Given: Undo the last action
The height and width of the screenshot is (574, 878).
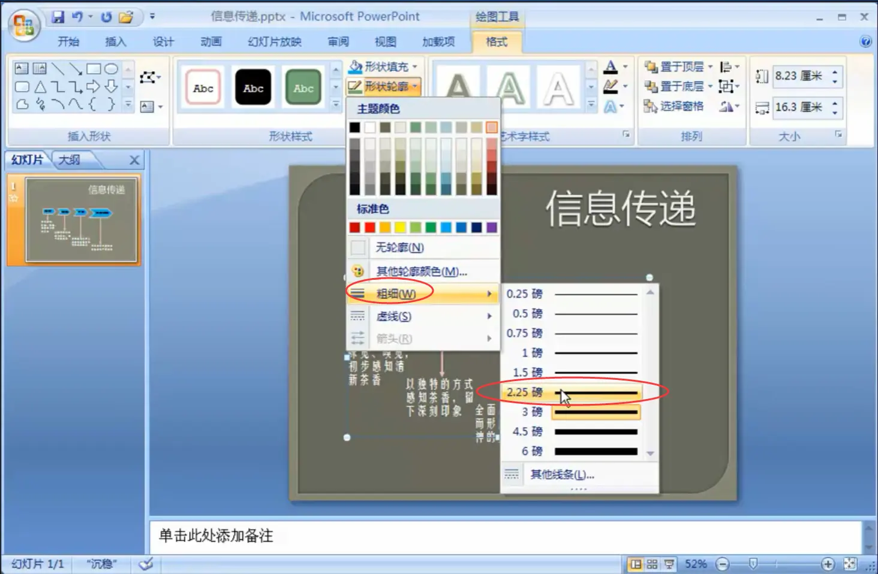Looking at the screenshot, I should tap(77, 17).
